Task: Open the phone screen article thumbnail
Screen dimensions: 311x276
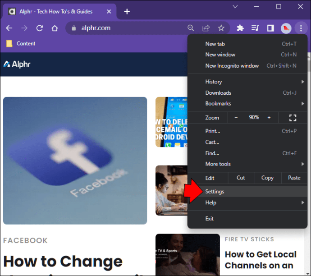Action: 171,122
